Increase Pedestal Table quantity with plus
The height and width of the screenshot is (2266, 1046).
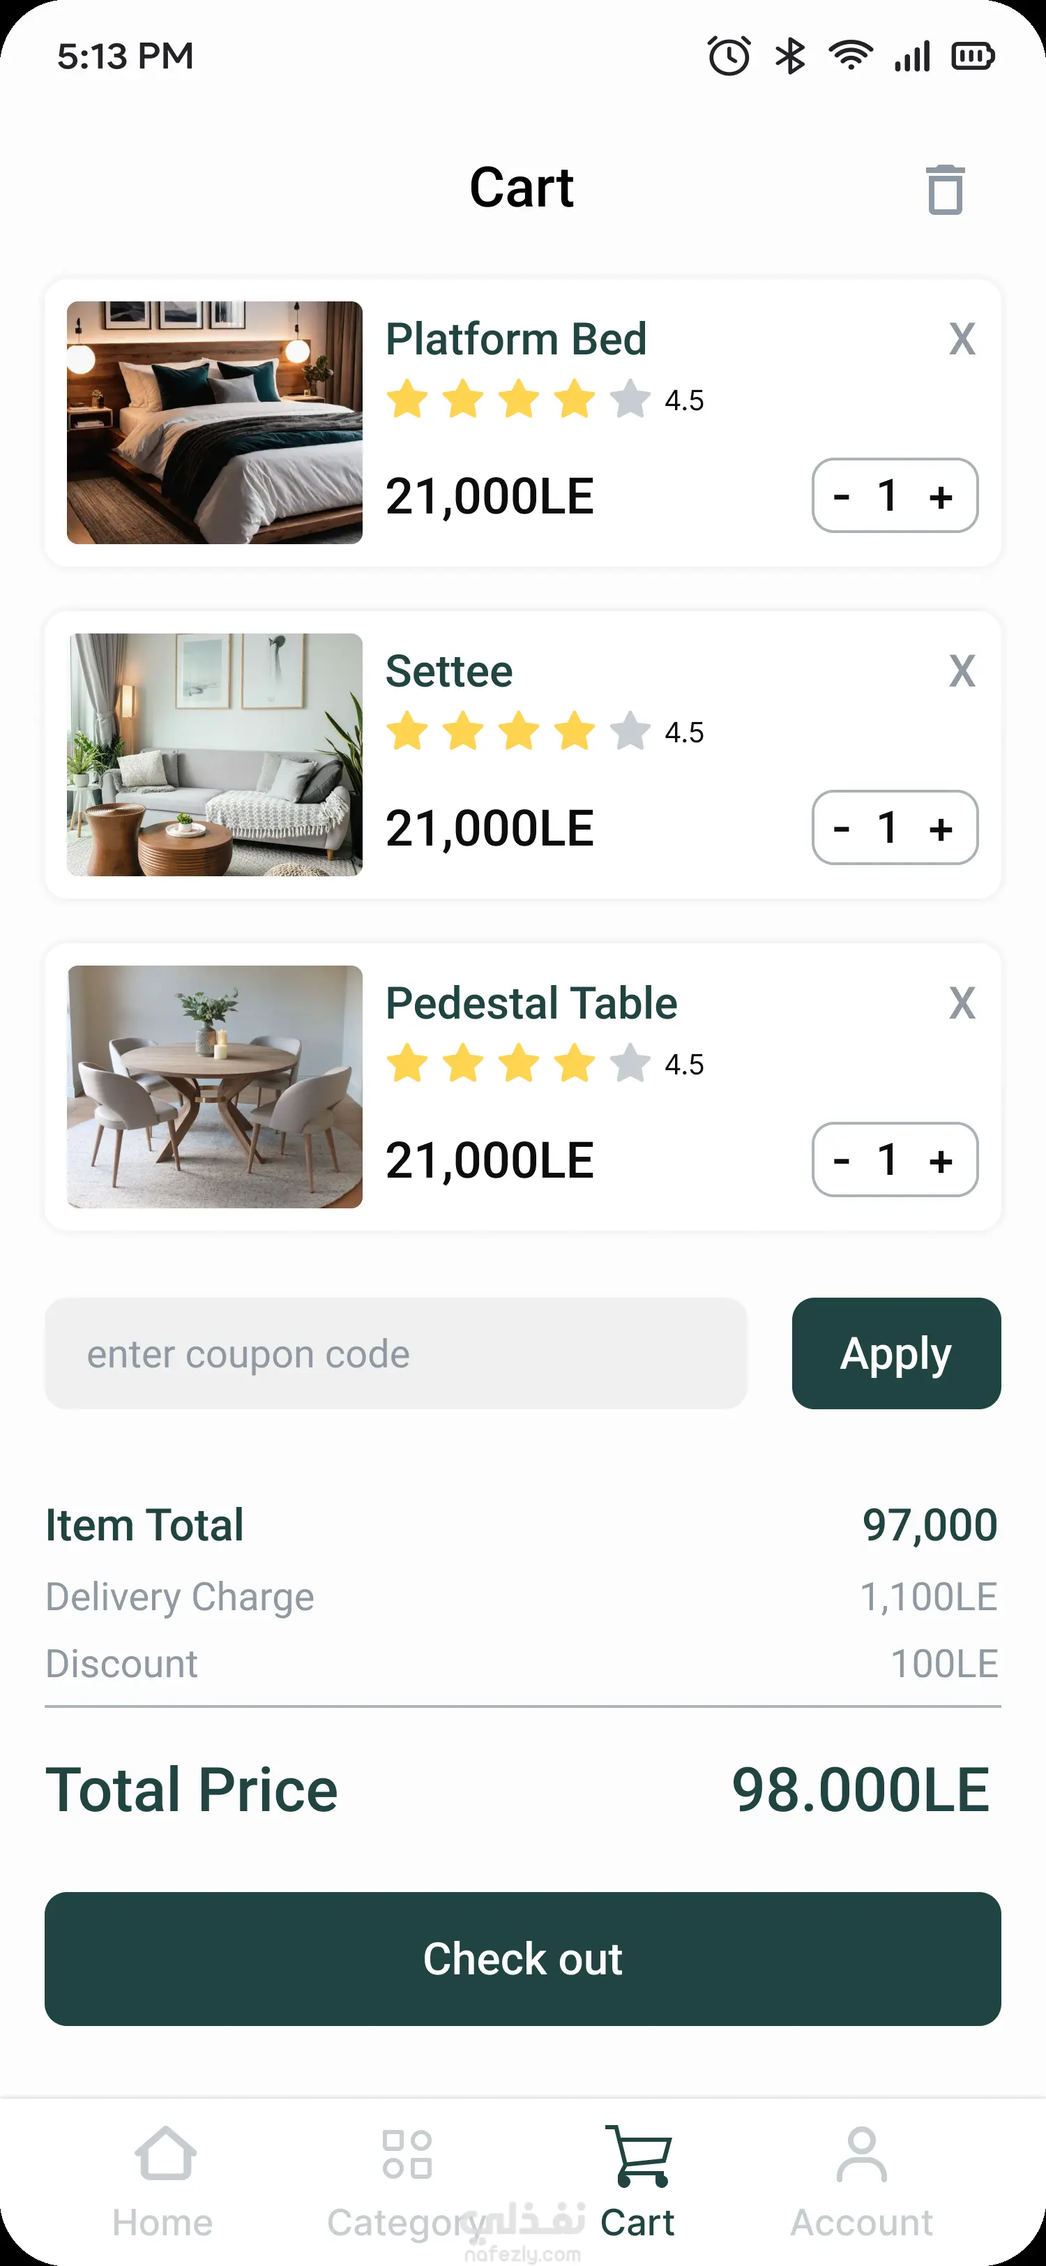(941, 1161)
